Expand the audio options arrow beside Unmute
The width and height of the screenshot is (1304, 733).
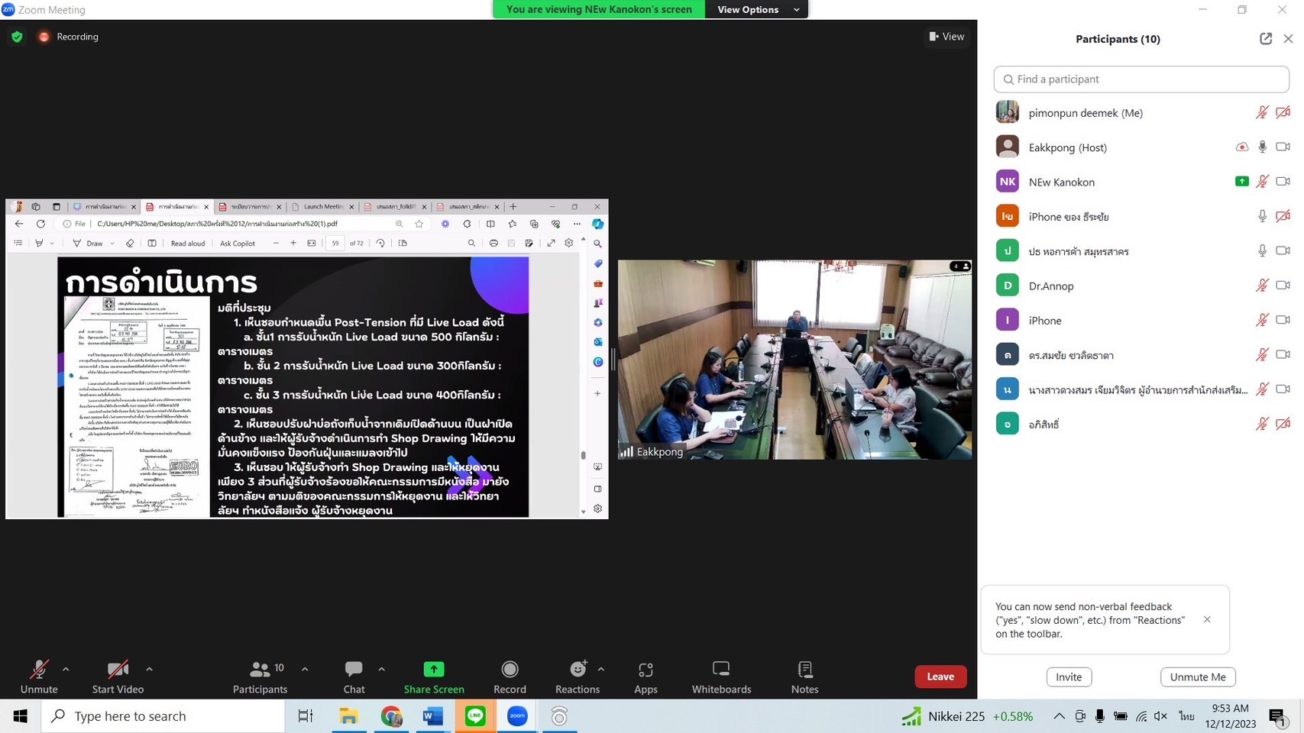point(66,669)
